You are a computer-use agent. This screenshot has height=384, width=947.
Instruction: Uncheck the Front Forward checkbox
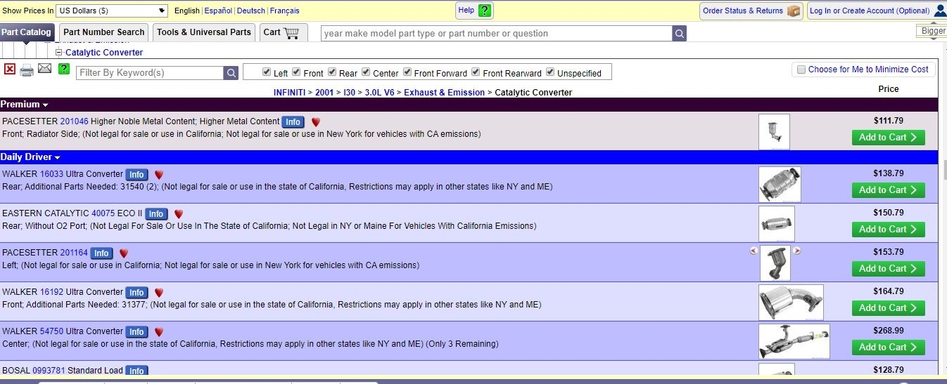click(x=407, y=72)
